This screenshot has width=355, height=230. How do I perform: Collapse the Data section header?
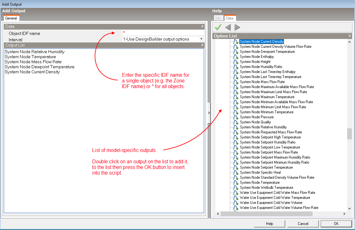[202, 27]
